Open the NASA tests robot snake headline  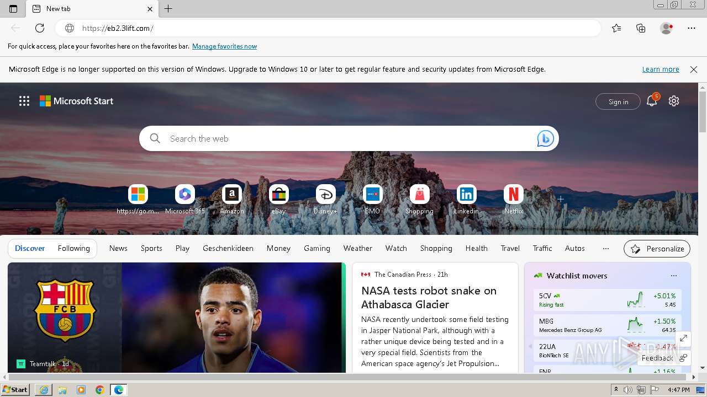[429, 298]
